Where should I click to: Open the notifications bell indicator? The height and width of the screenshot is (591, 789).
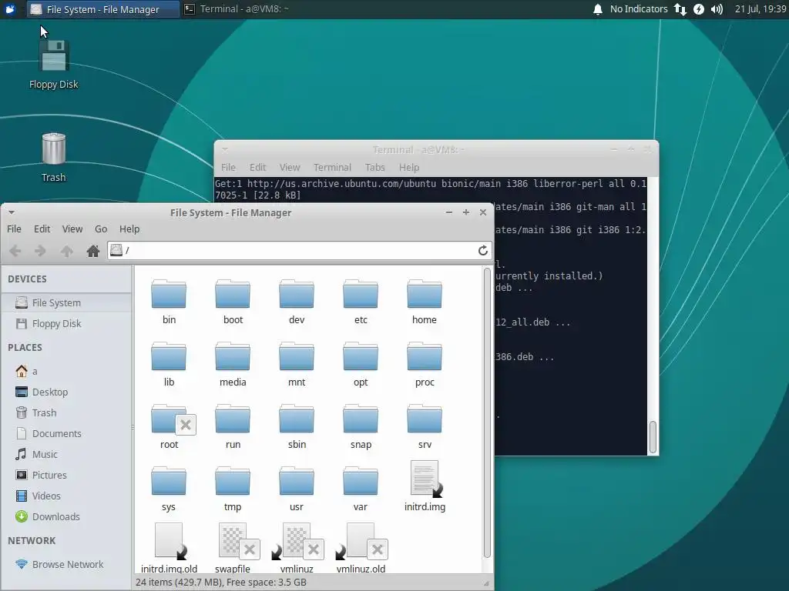(597, 9)
